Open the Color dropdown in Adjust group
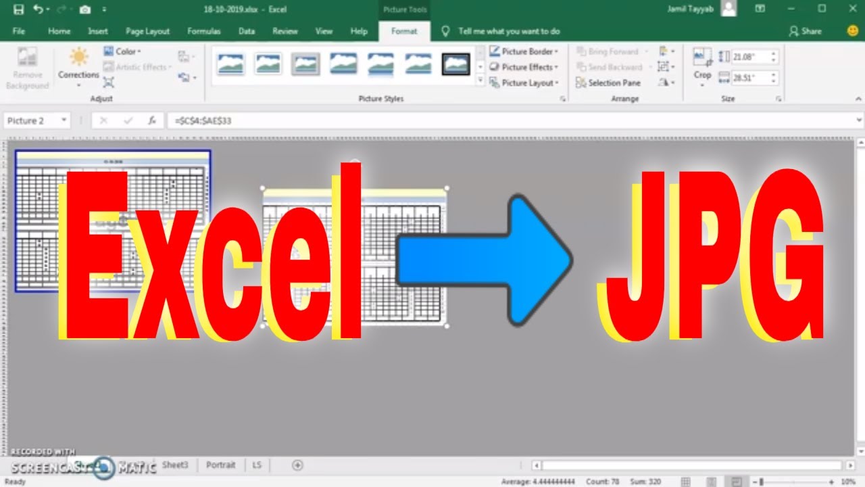Viewport: 865px width, 487px height. (x=122, y=51)
